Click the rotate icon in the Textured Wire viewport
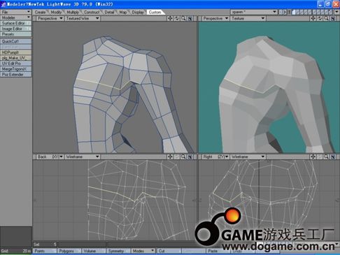Image resolution: width=340 pixels, height=255 pixels. click(177, 18)
